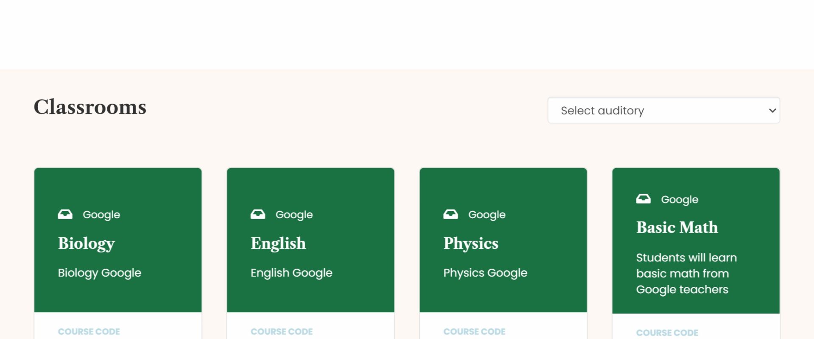Click the inbox icon on Physics card
The image size is (814, 339).
(x=450, y=214)
